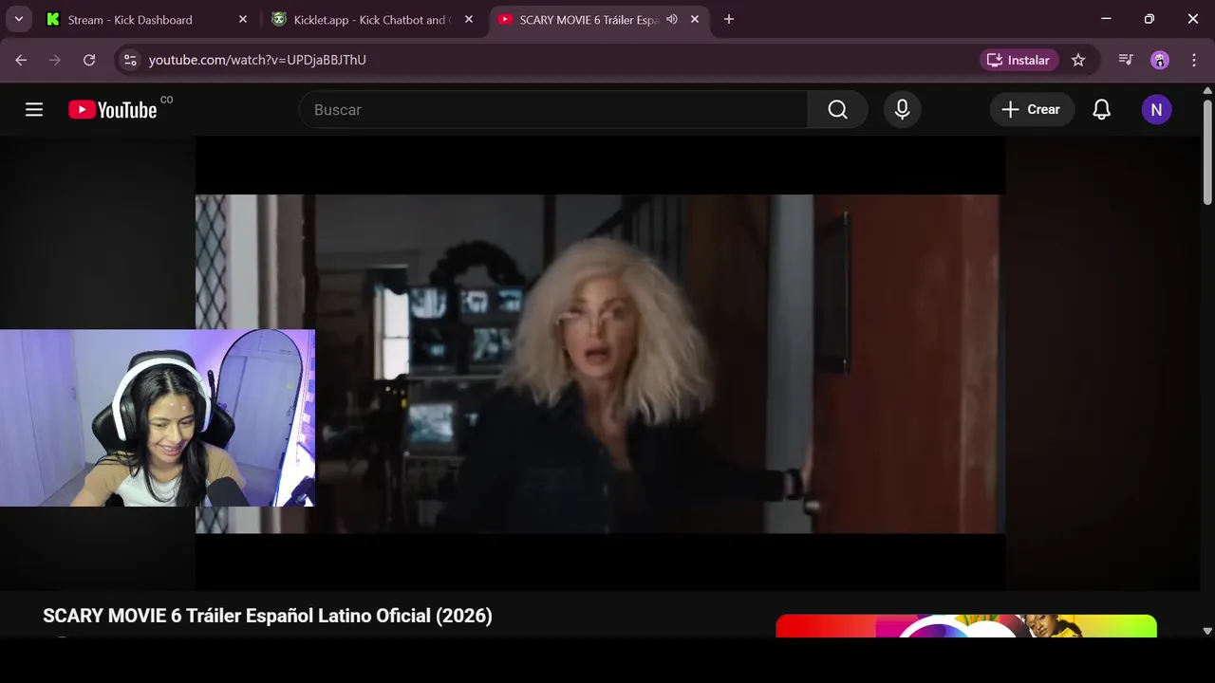The height and width of the screenshot is (683, 1215).
Task: Bookmark this page with star icon
Action: click(x=1078, y=60)
